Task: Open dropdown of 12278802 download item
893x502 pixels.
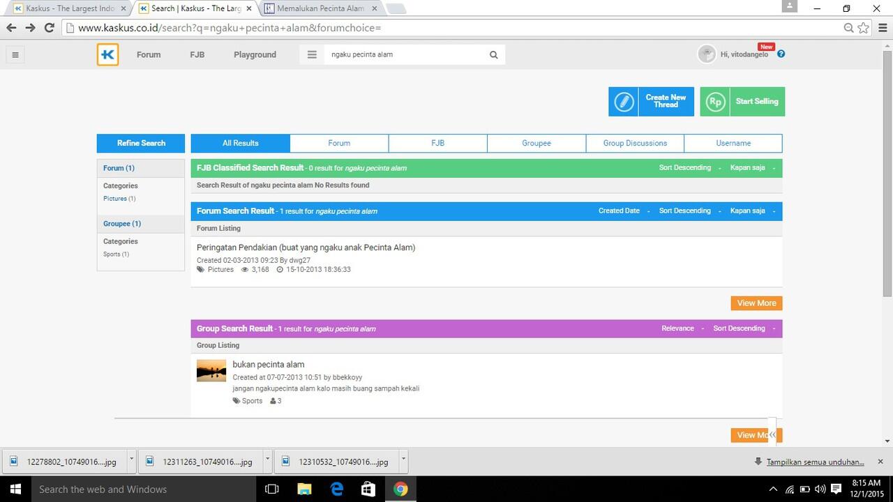Action: tap(132, 461)
